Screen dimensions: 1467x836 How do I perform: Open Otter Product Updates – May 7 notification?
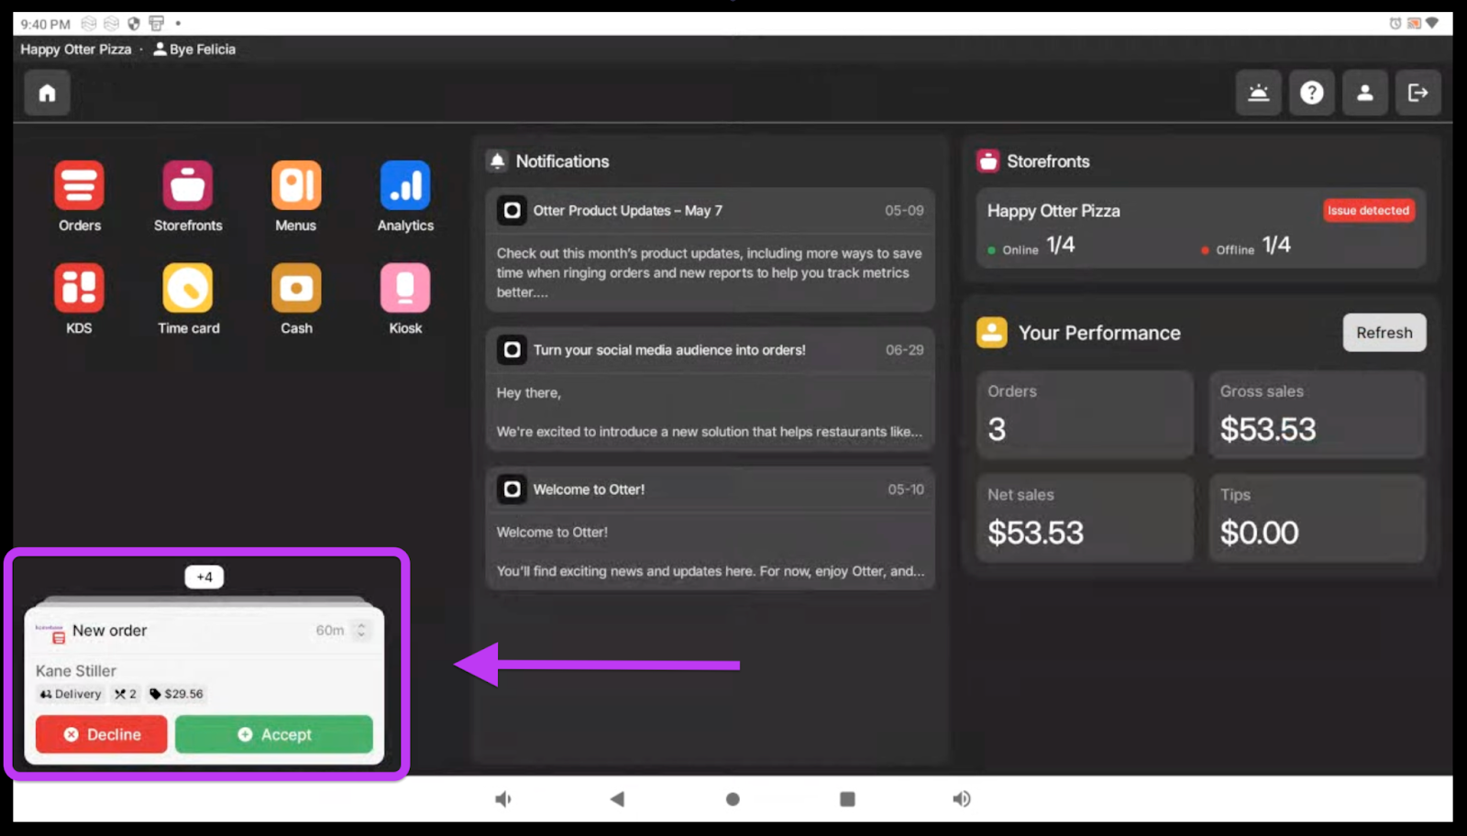click(x=711, y=250)
